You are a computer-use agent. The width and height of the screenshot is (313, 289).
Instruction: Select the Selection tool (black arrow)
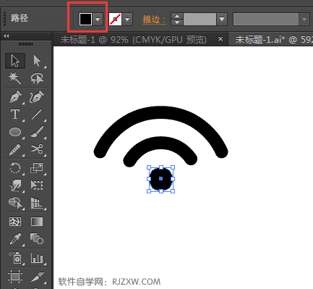[x=15, y=61]
